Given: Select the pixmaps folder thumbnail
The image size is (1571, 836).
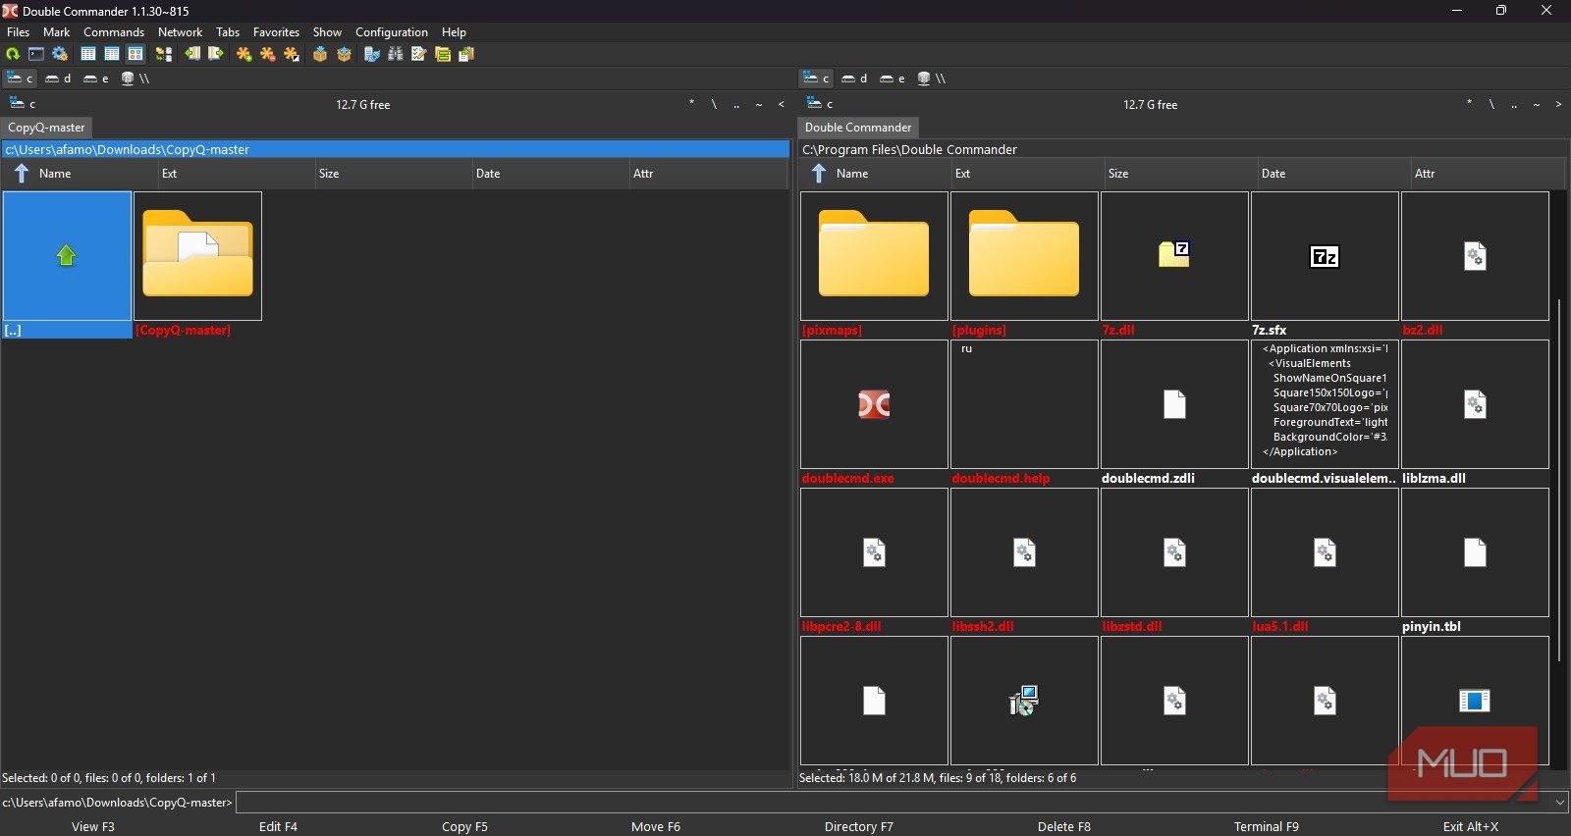Looking at the screenshot, I should pos(874,265).
